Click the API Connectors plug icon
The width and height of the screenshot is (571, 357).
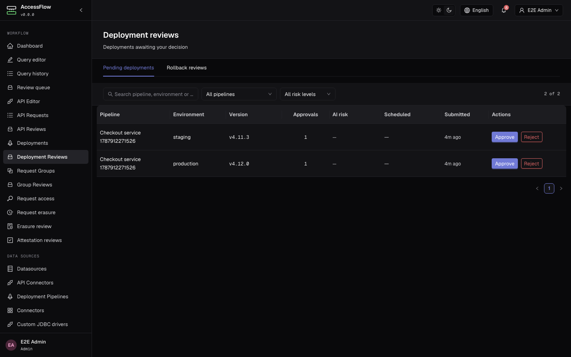(x=10, y=283)
